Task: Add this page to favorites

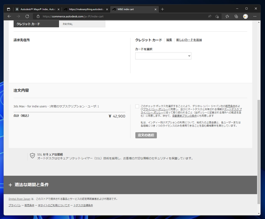Action: [217, 16]
